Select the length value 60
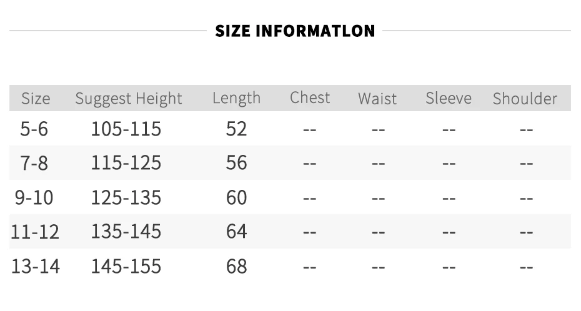Image resolution: width=581 pixels, height=311 pixels. (x=237, y=198)
